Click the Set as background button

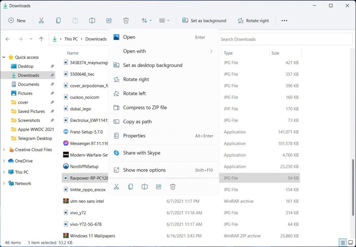coord(204,20)
